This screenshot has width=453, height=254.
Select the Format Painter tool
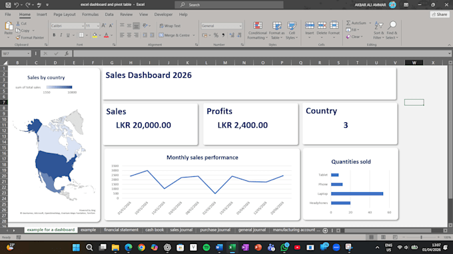(30, 37)
